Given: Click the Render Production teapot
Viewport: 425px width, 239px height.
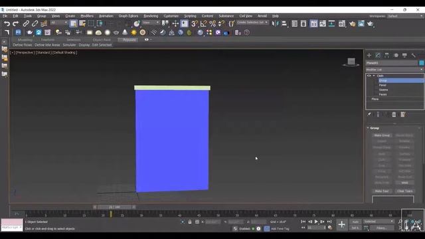Looking at the screenshot, I should (x=371, y=24).
